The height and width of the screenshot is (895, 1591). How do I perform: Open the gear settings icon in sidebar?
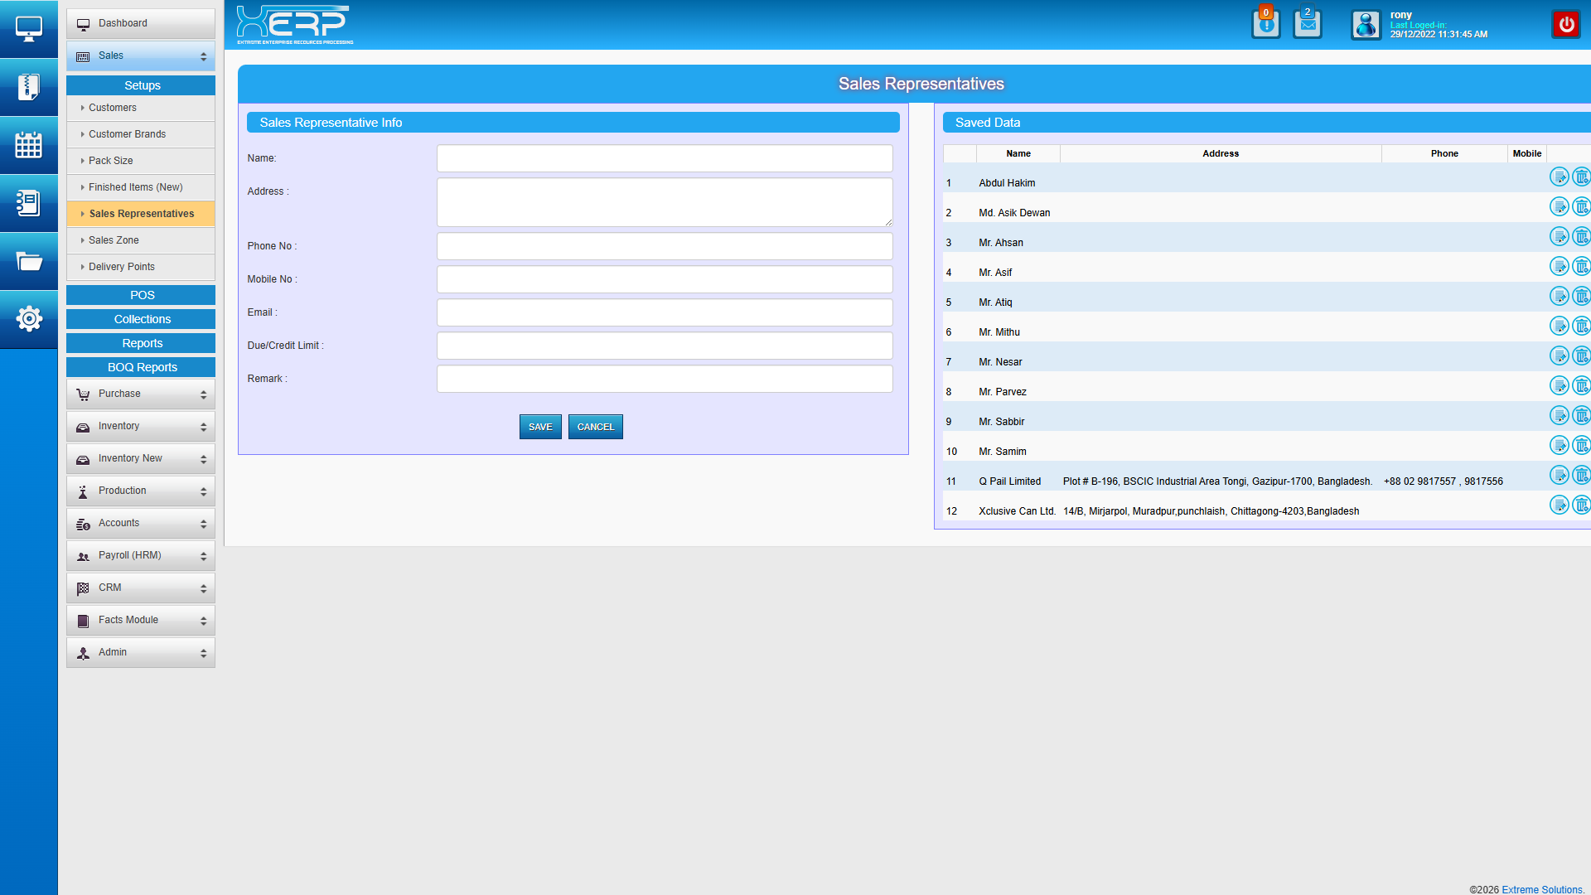28,319
